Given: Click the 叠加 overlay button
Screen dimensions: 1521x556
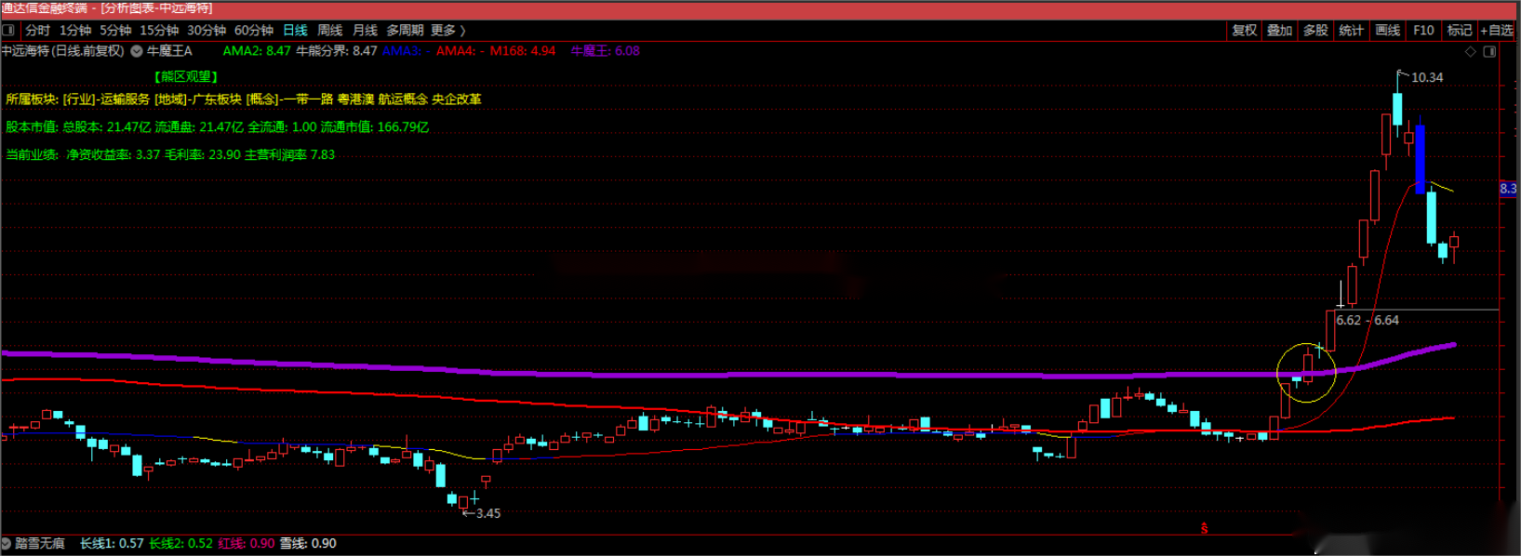Looking at the screenshot, I should [x=1280, y=30].
